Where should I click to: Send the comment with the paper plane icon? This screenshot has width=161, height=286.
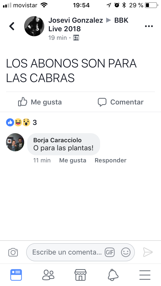coord(148,252)
